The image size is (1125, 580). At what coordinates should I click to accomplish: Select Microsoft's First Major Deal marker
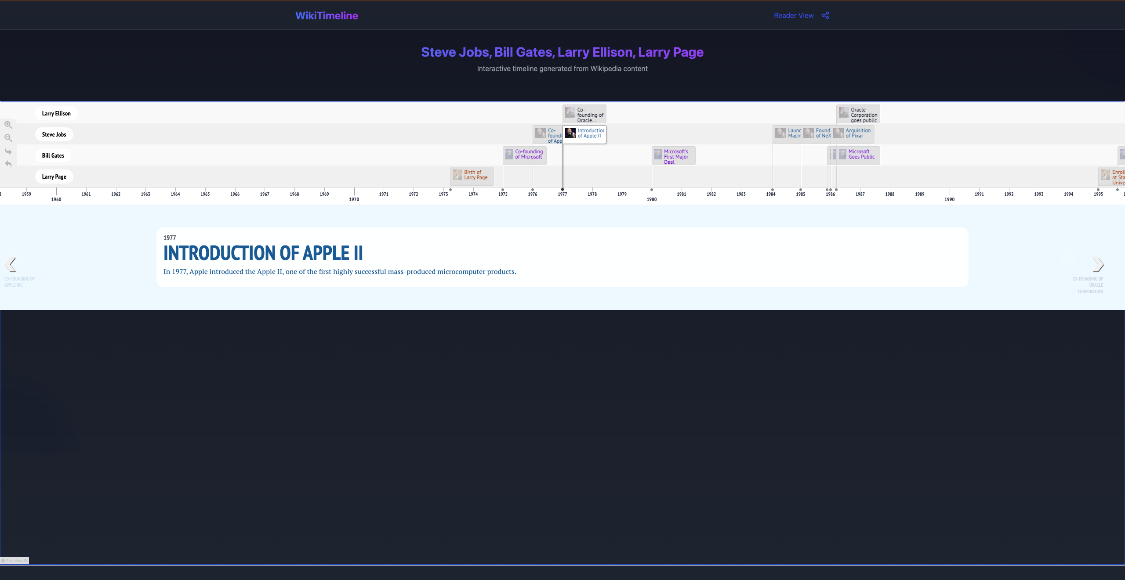[x=674, y=156]
